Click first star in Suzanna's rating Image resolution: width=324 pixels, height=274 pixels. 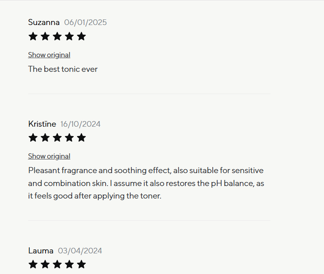tap(33, 37)
